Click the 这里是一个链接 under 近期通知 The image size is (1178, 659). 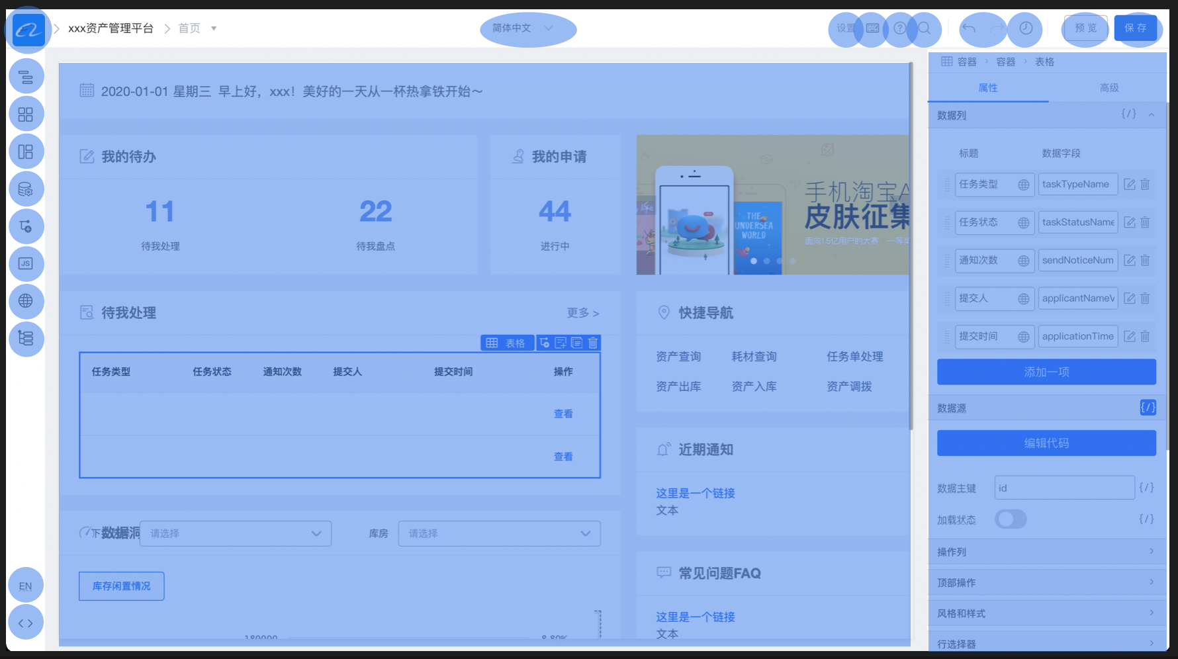pyautogui.click(x=696, y=494)
